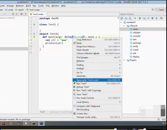Click Execute Maven Goal icon
This screenshot has width=167, height=130.
pyautogui.click(x=144, y=18)
